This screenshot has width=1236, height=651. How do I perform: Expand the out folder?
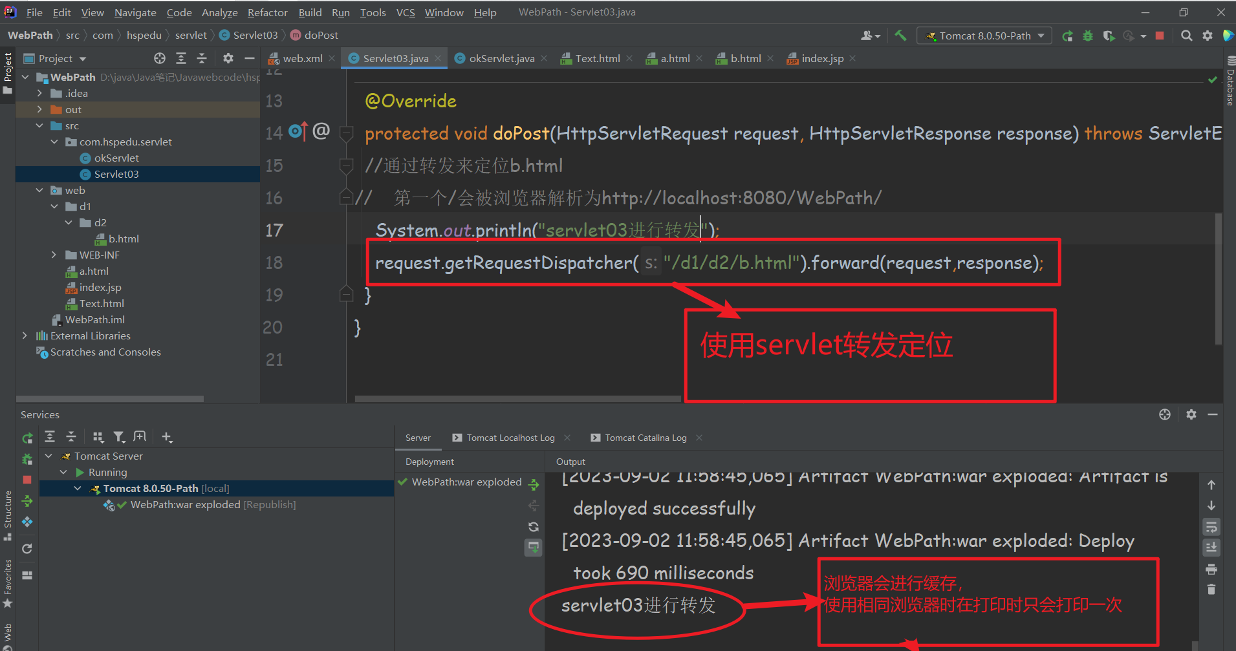(x=39, y=109)
